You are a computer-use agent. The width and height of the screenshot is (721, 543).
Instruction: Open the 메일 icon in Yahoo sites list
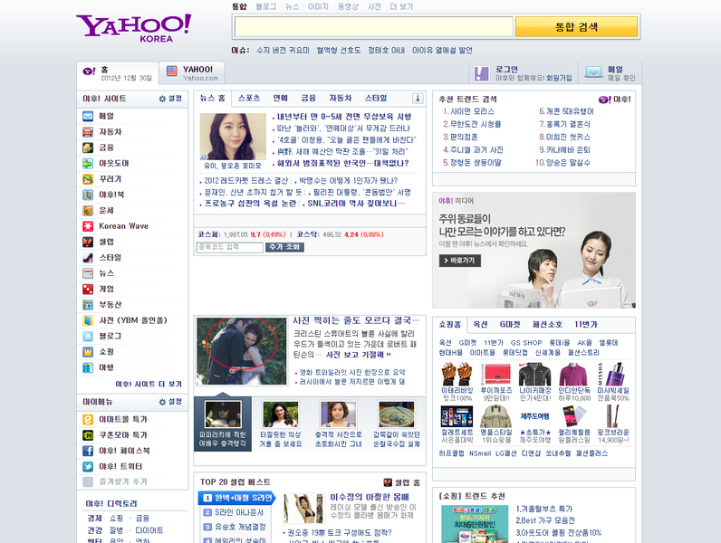[x=87, y=116]
